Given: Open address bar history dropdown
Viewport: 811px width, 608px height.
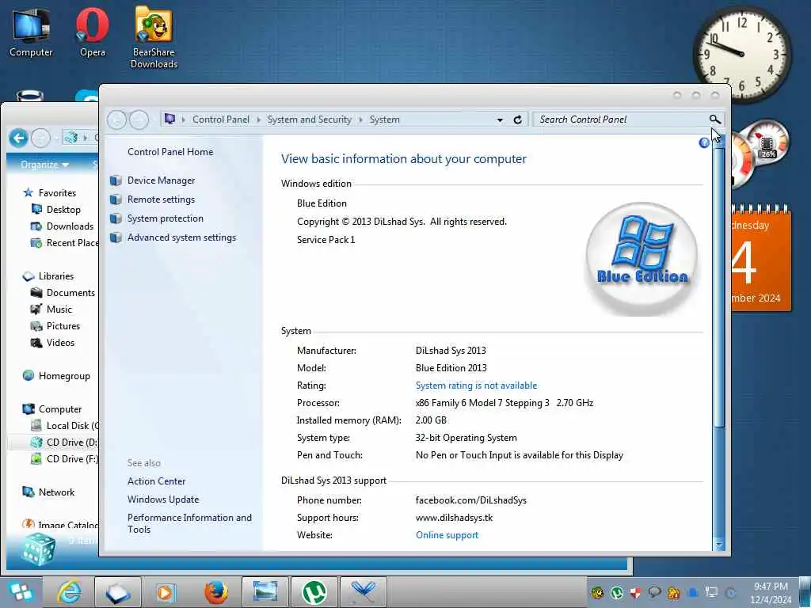Looking at the screenshot, I should pyautogui.click(x=500, y=120).
